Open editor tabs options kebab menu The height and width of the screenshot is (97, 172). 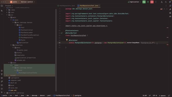point(166,6)
